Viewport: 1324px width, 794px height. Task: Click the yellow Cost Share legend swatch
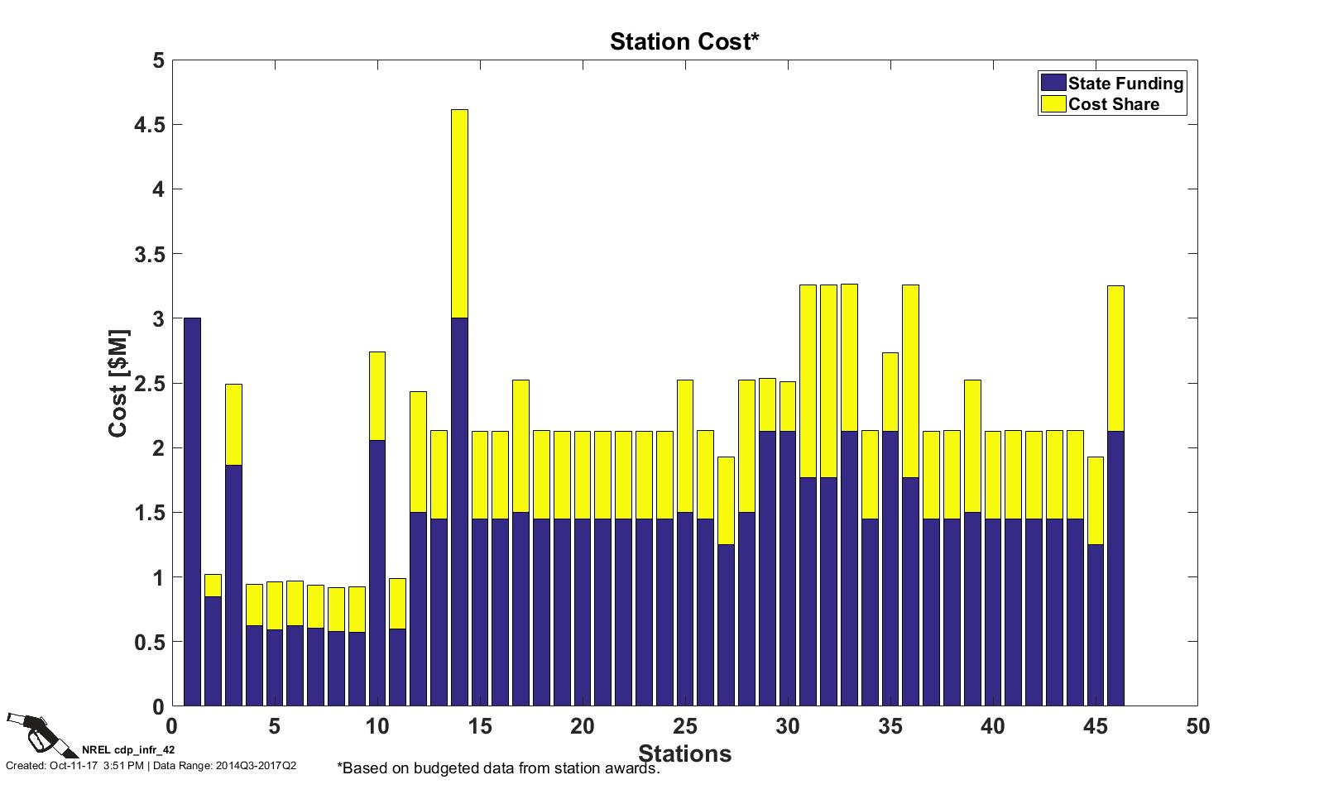pos(1053,104)
